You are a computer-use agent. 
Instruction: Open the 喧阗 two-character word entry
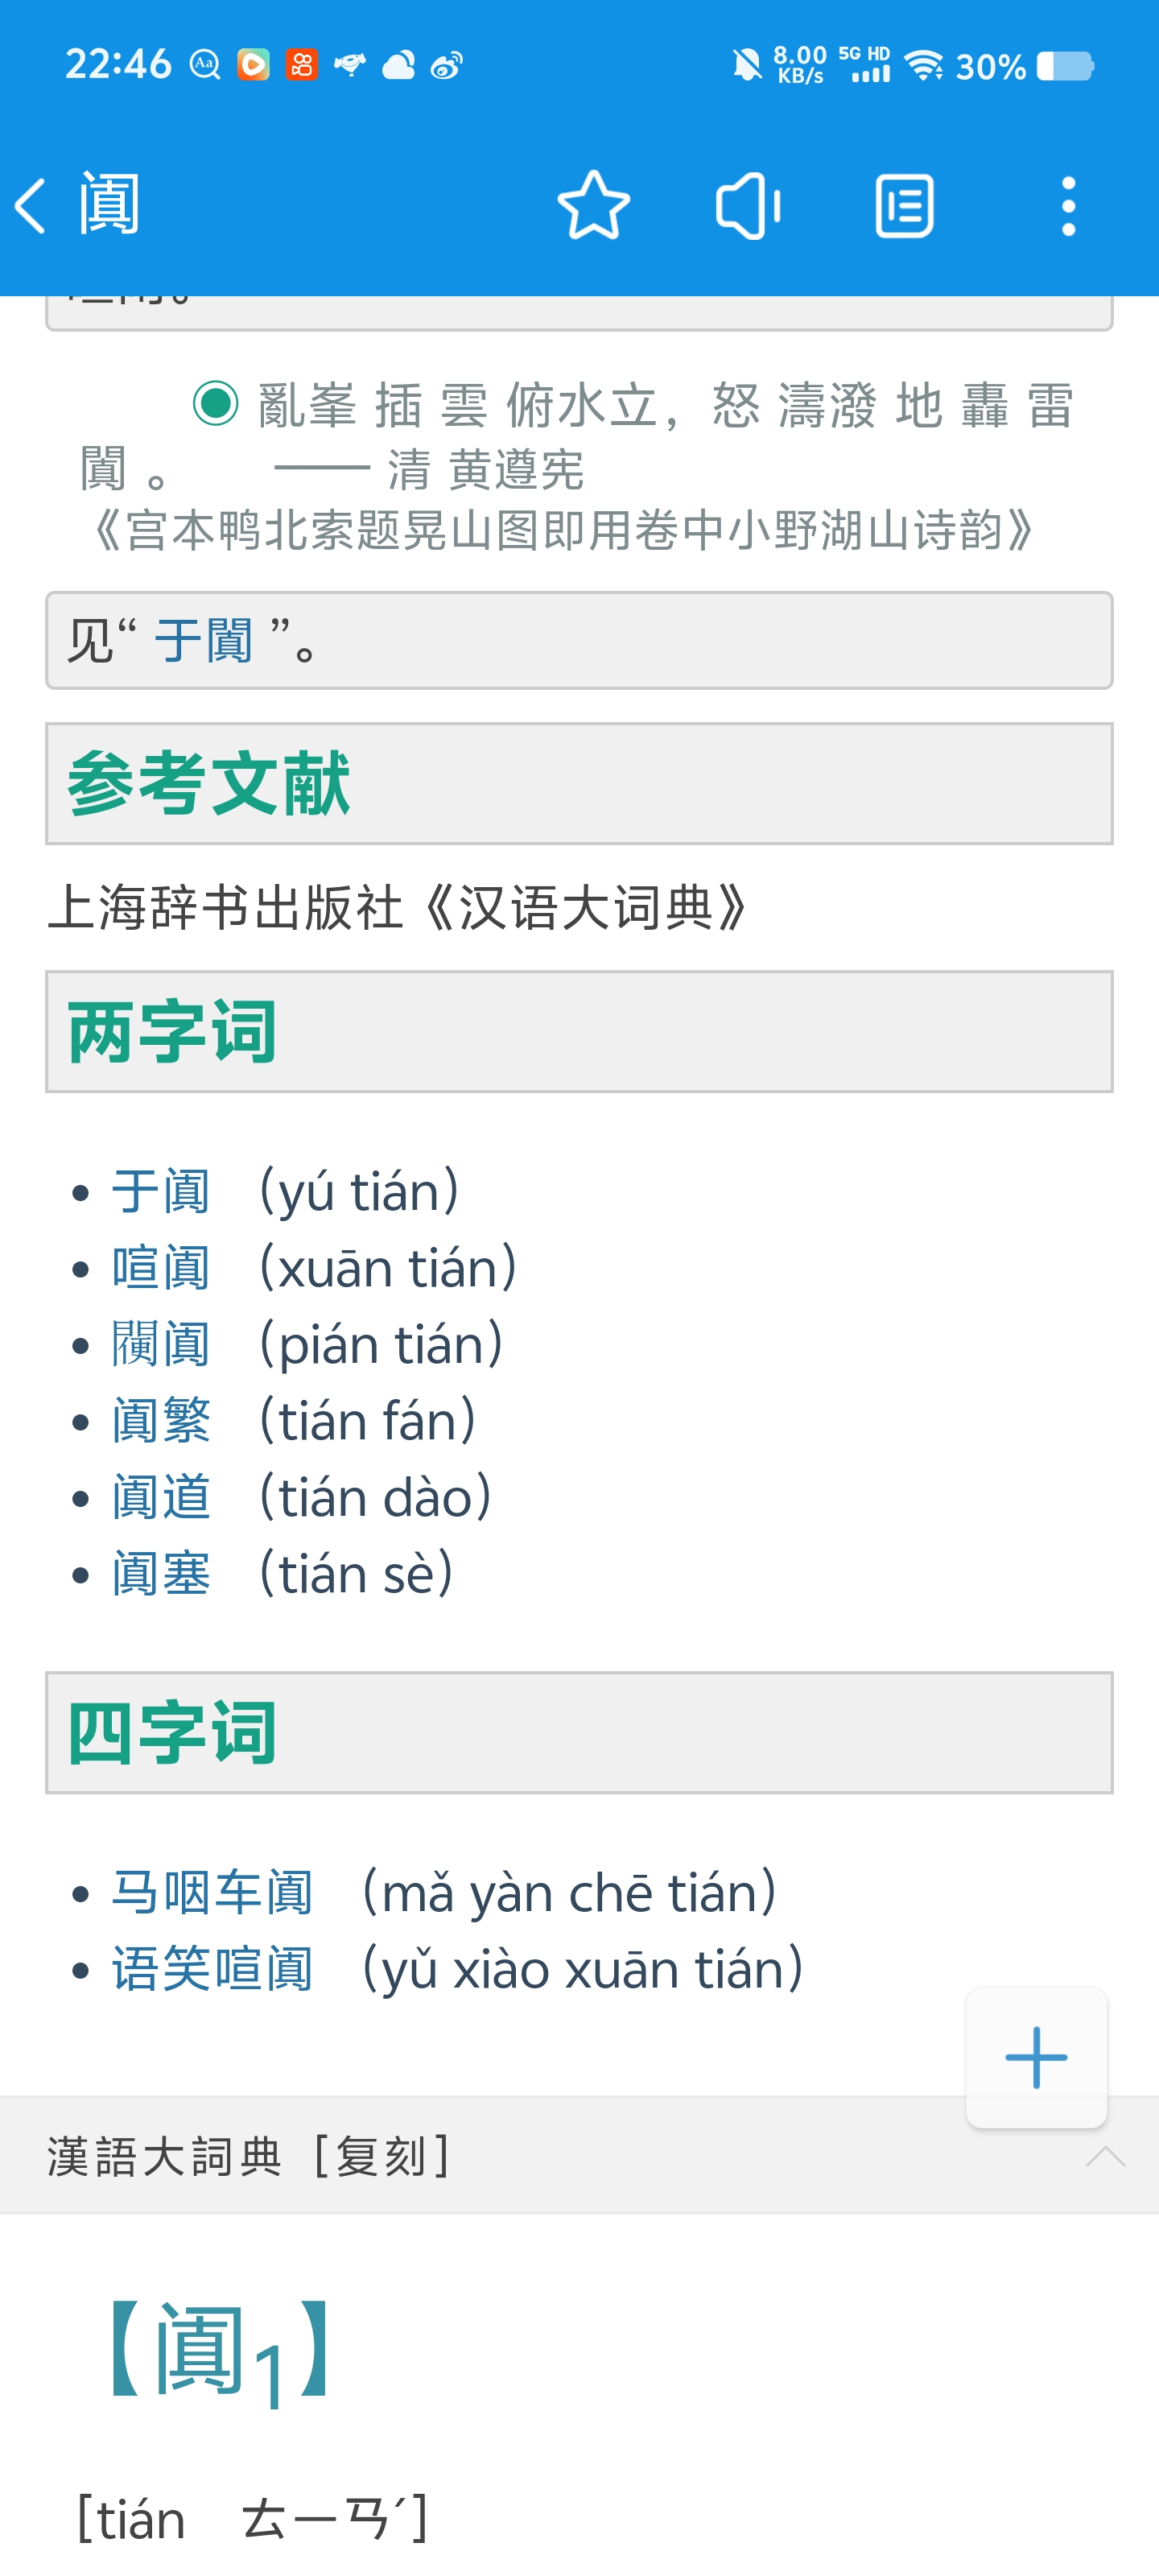click(161, 1268)
